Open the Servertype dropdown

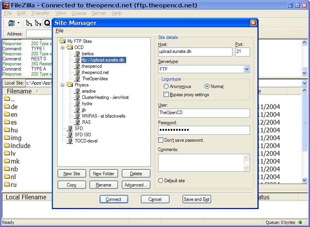click(247, 69)
